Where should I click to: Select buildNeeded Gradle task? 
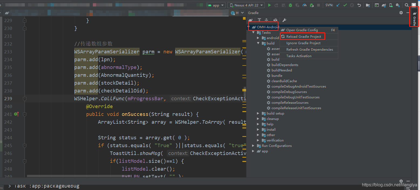282,70
